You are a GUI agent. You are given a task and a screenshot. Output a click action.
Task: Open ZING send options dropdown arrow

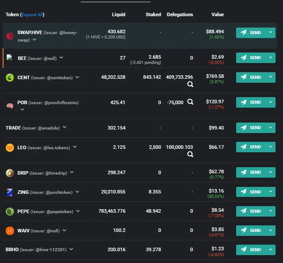tap(270, 191)
